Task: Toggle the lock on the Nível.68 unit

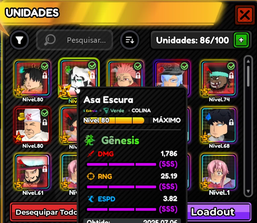Action: 231,122
